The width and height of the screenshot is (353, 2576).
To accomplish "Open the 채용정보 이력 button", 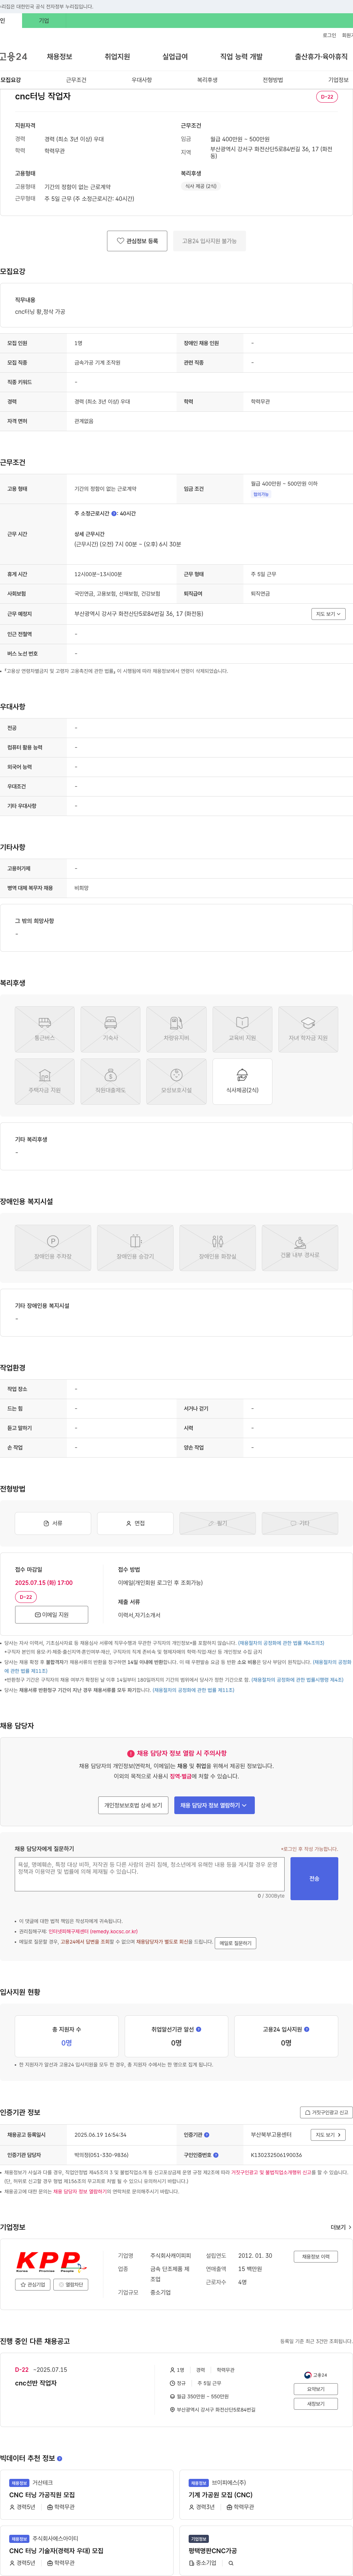I will pos(315,2257).
